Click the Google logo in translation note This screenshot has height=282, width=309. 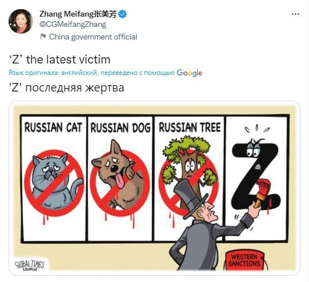pos(189,73)
